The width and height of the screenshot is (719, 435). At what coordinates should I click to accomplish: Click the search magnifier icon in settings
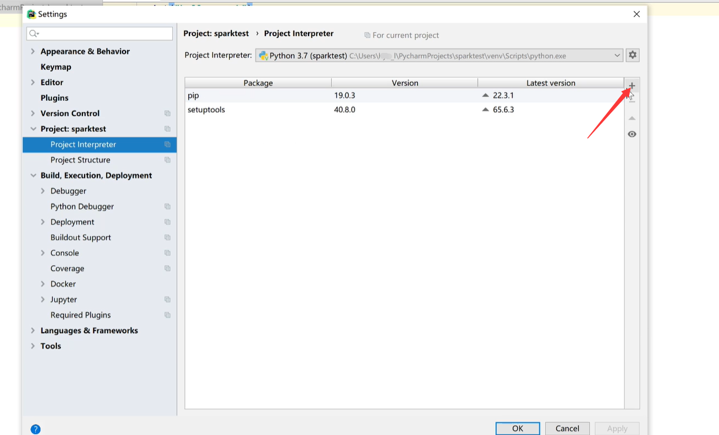34,34
